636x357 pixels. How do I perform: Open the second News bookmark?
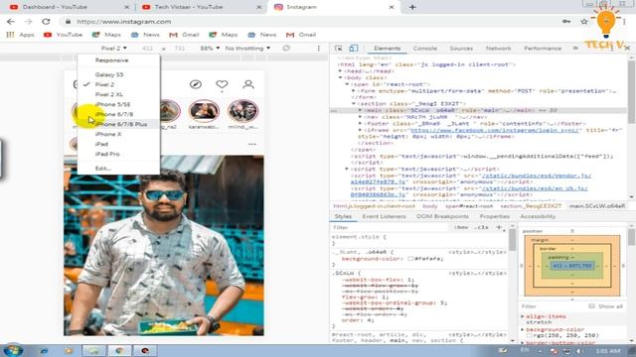(263, 35)
